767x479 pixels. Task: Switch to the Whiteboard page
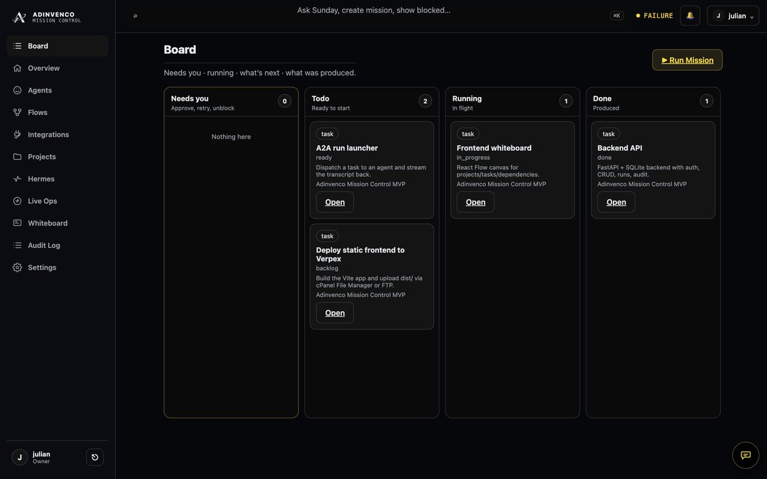coord(58,223)
